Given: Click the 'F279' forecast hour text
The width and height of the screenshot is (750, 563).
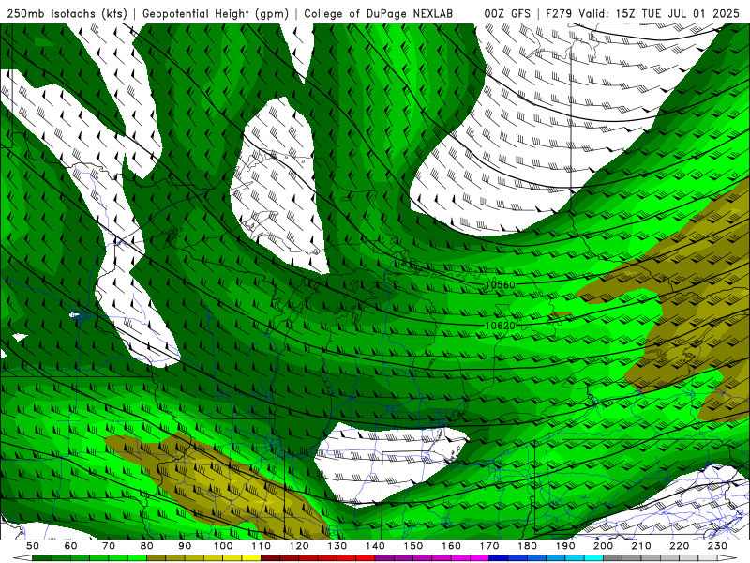Looking at the screenshot, I should pos(559,13).
